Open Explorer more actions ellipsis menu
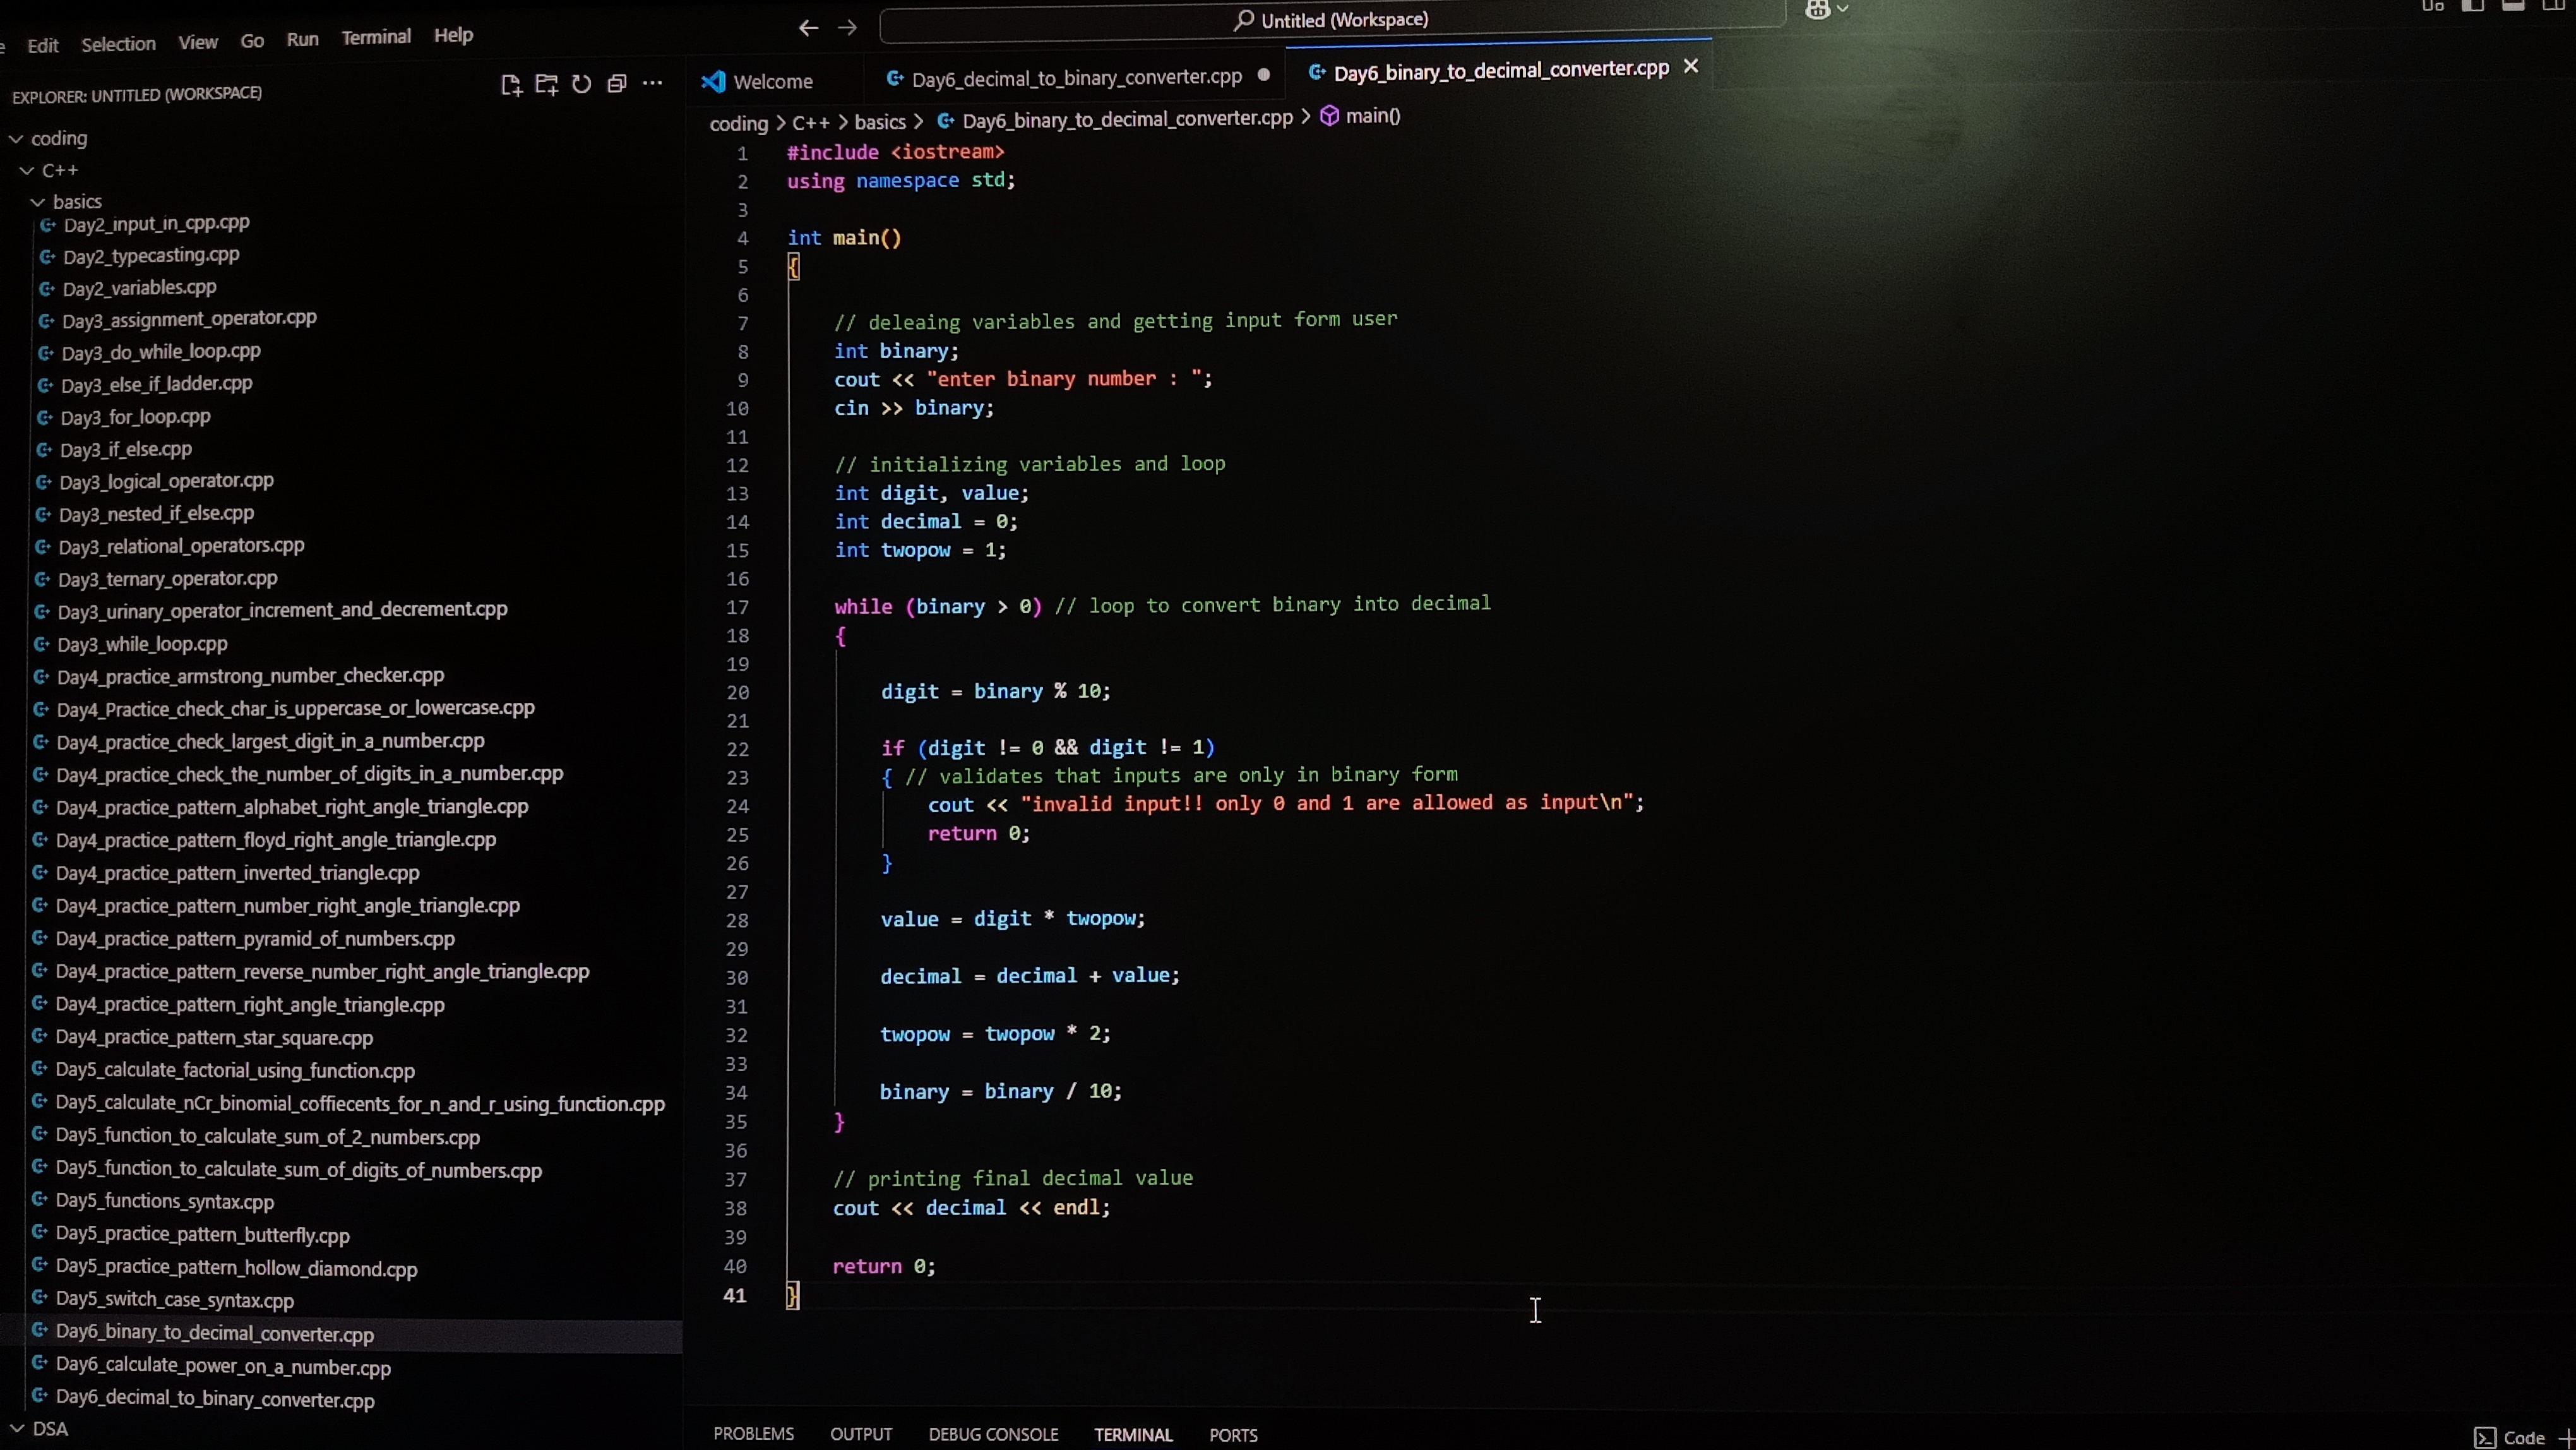2576x1450 pixels. pyautogui.click(x=652, y=83)
